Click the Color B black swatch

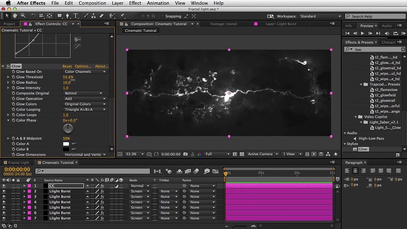click(x=66, y=149)
